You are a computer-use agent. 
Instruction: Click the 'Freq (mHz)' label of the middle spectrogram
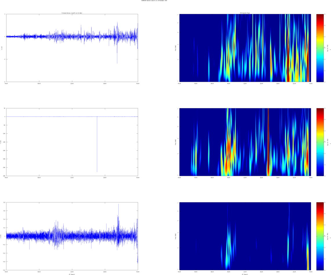pos(176,142)
